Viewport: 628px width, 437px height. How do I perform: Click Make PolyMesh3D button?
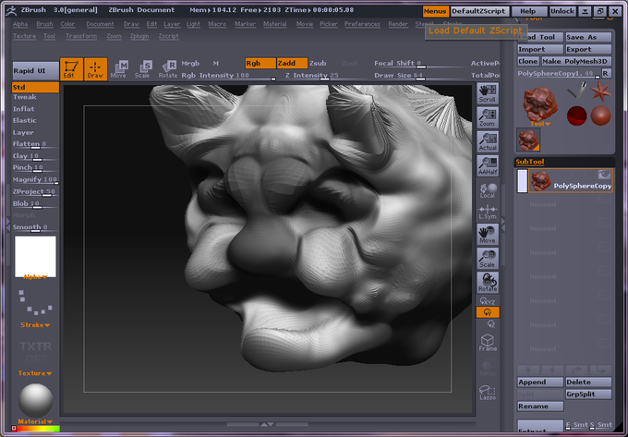576,61
